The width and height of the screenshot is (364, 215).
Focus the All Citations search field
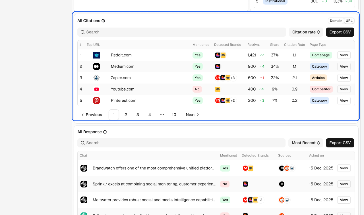click(x=182, y=32)
